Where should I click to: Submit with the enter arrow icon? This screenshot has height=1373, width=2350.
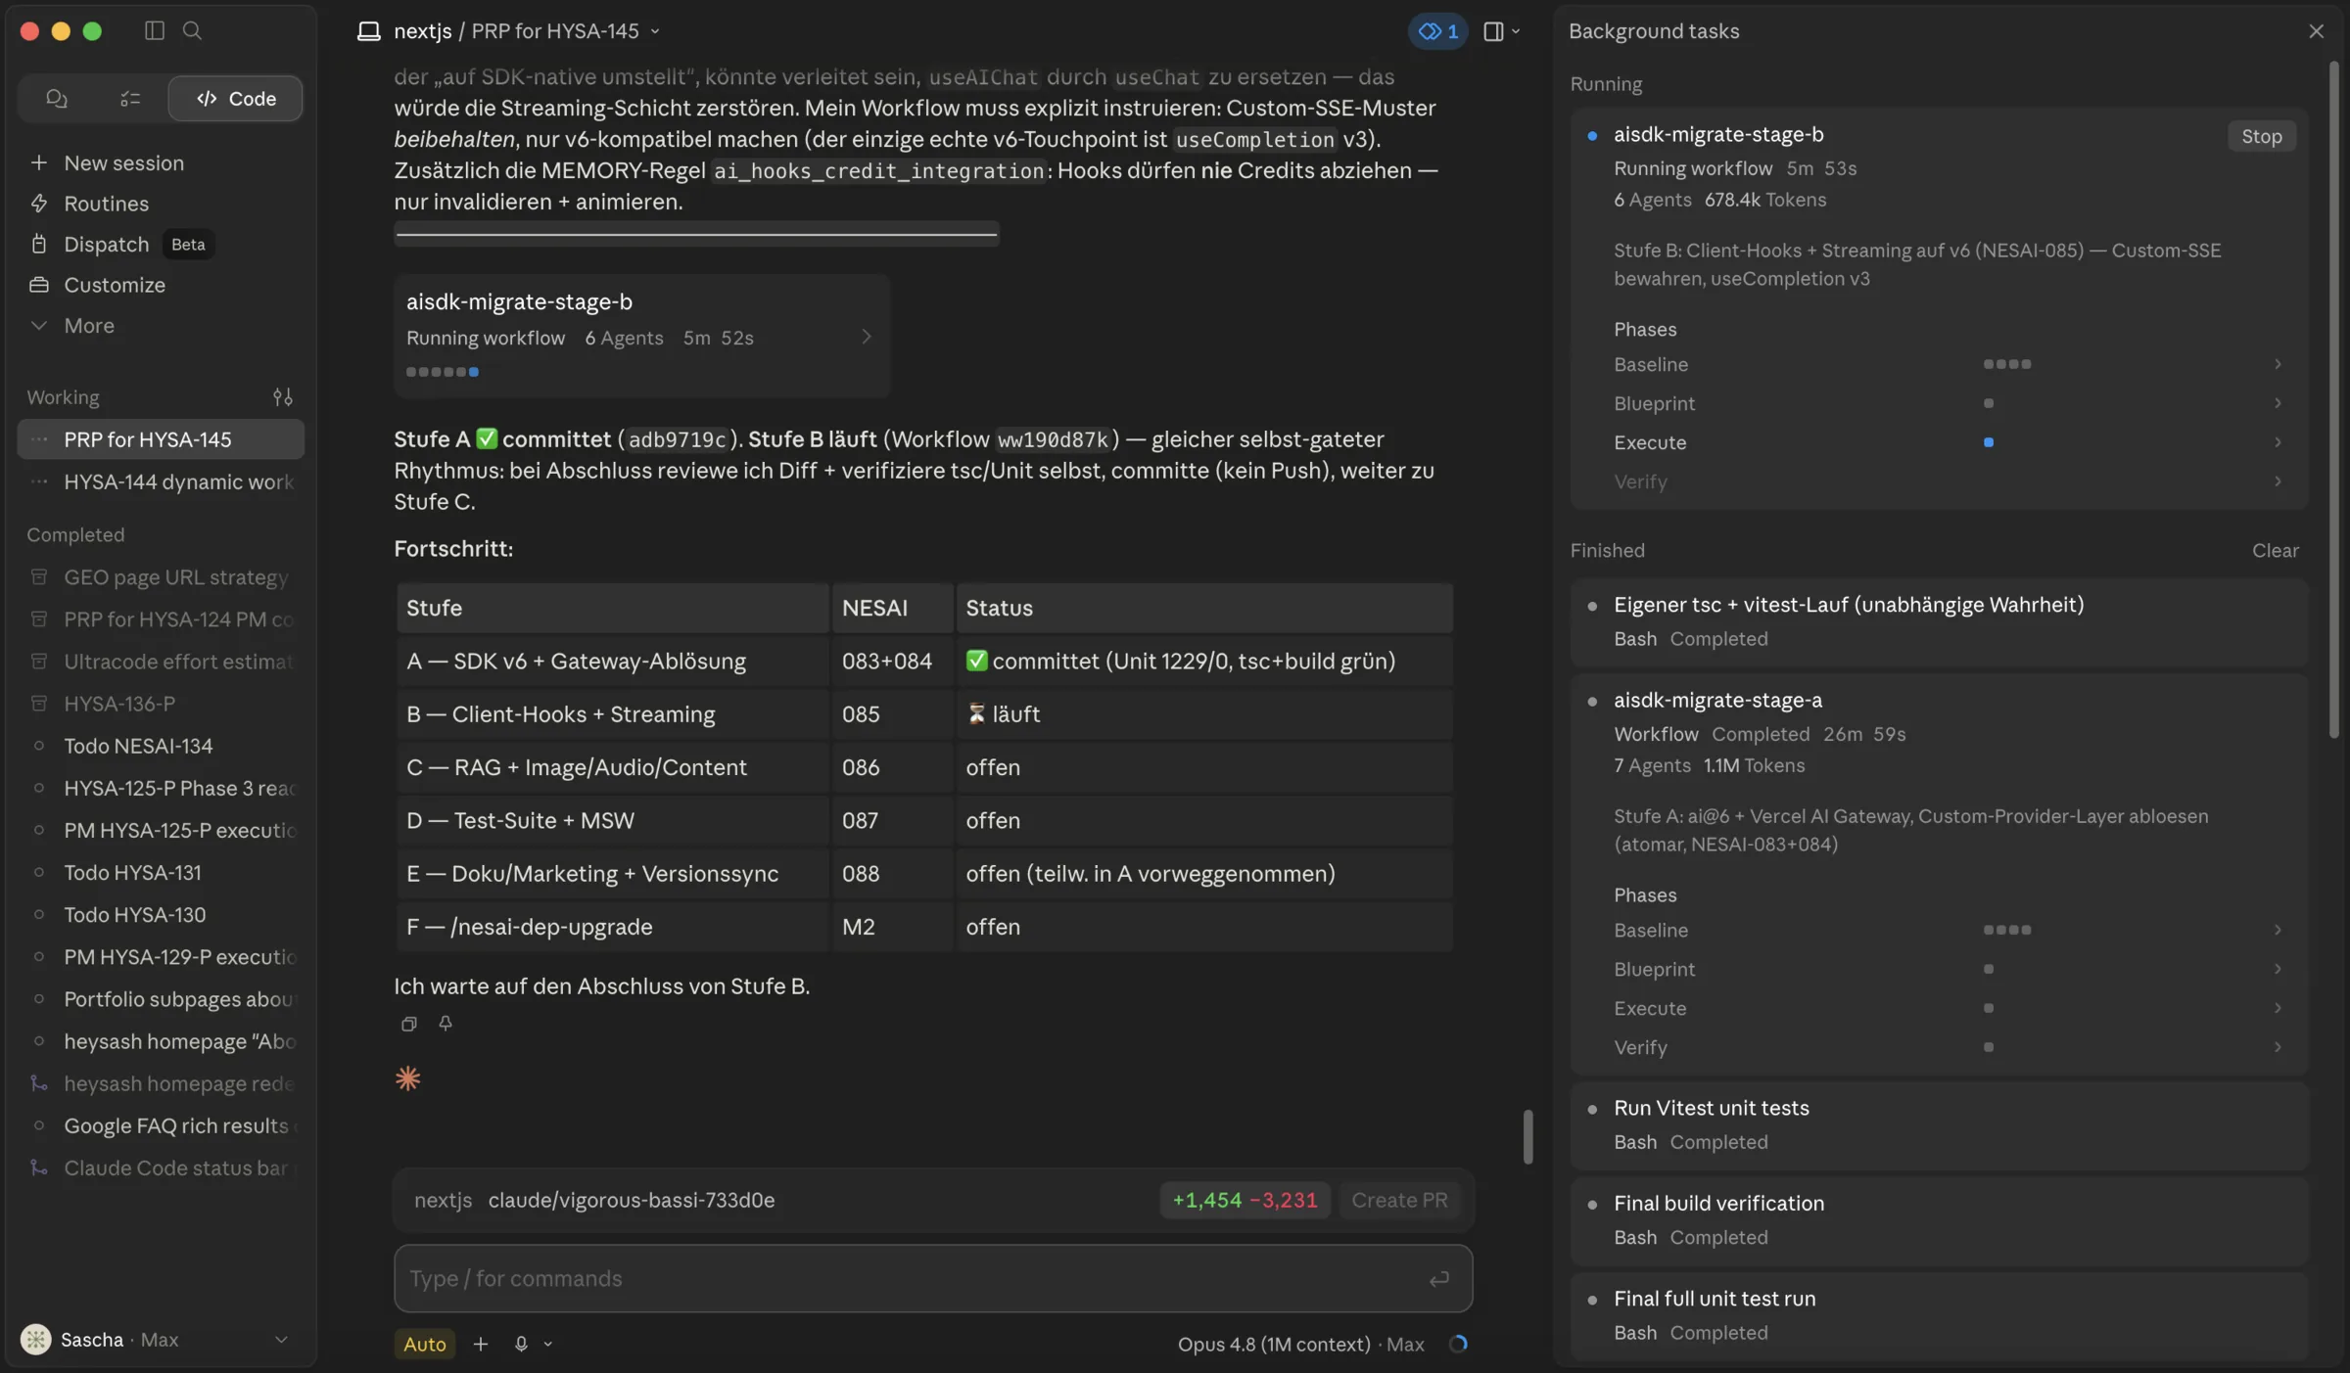pos(1438,1279)
